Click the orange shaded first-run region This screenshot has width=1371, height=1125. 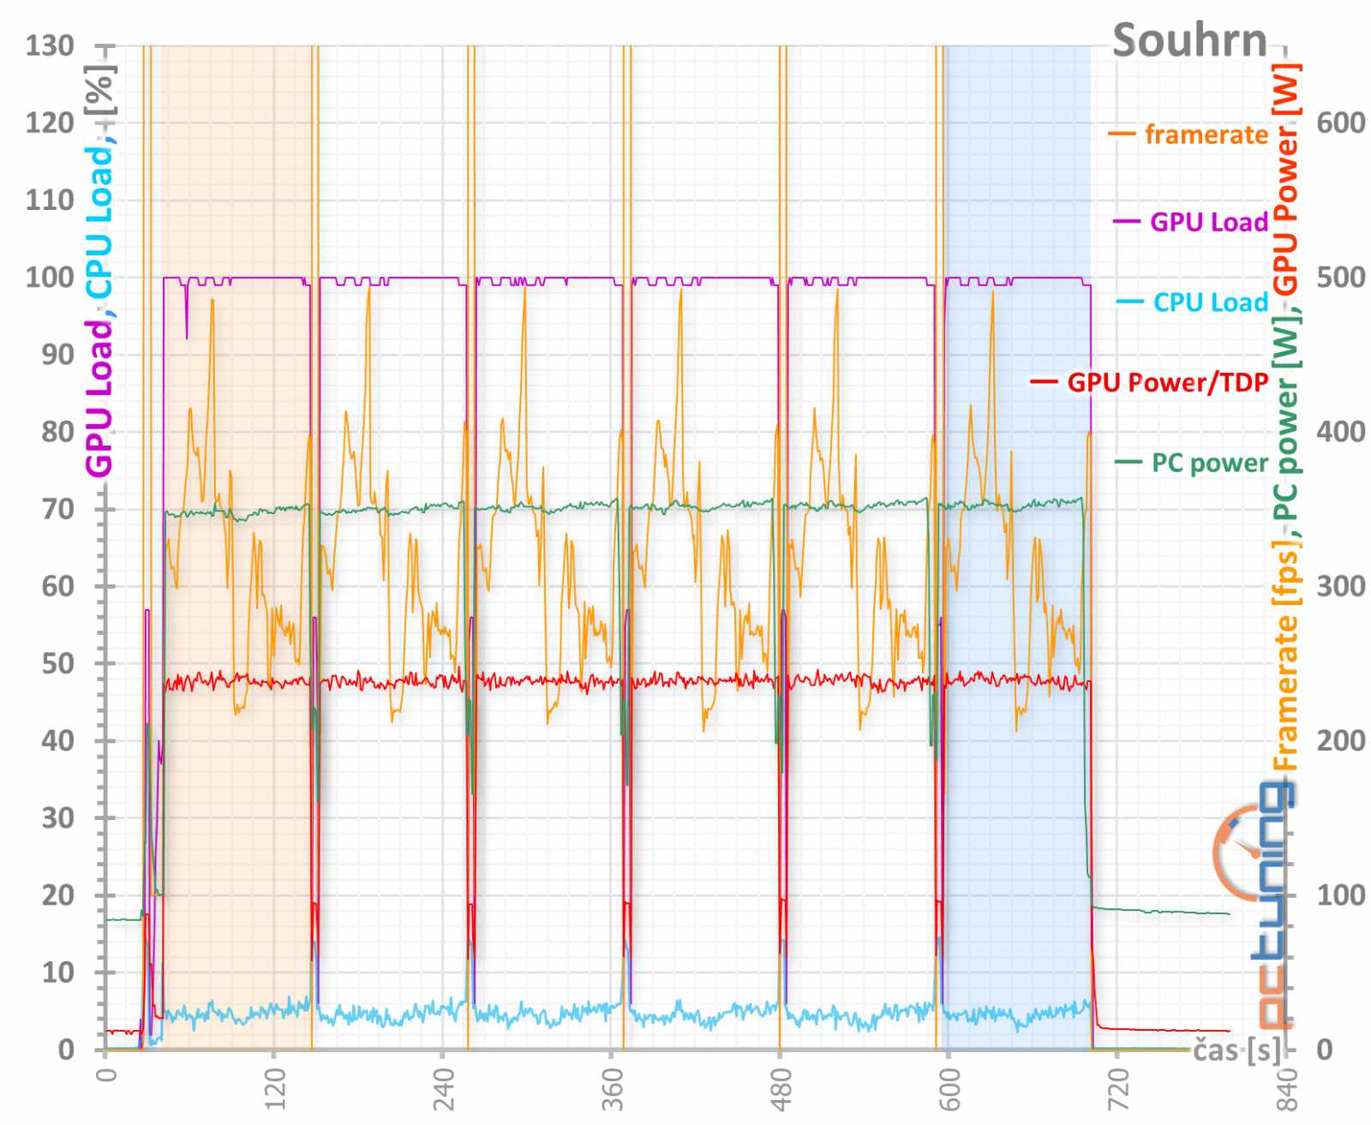pyautogui.click(x=236, y=548)
